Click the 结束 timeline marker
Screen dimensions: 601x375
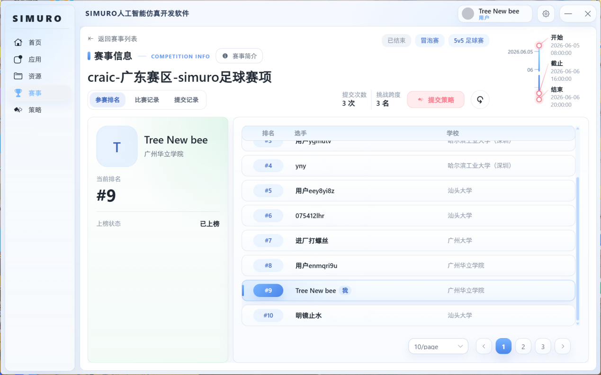pyautogui.click(x=539, y=99)
